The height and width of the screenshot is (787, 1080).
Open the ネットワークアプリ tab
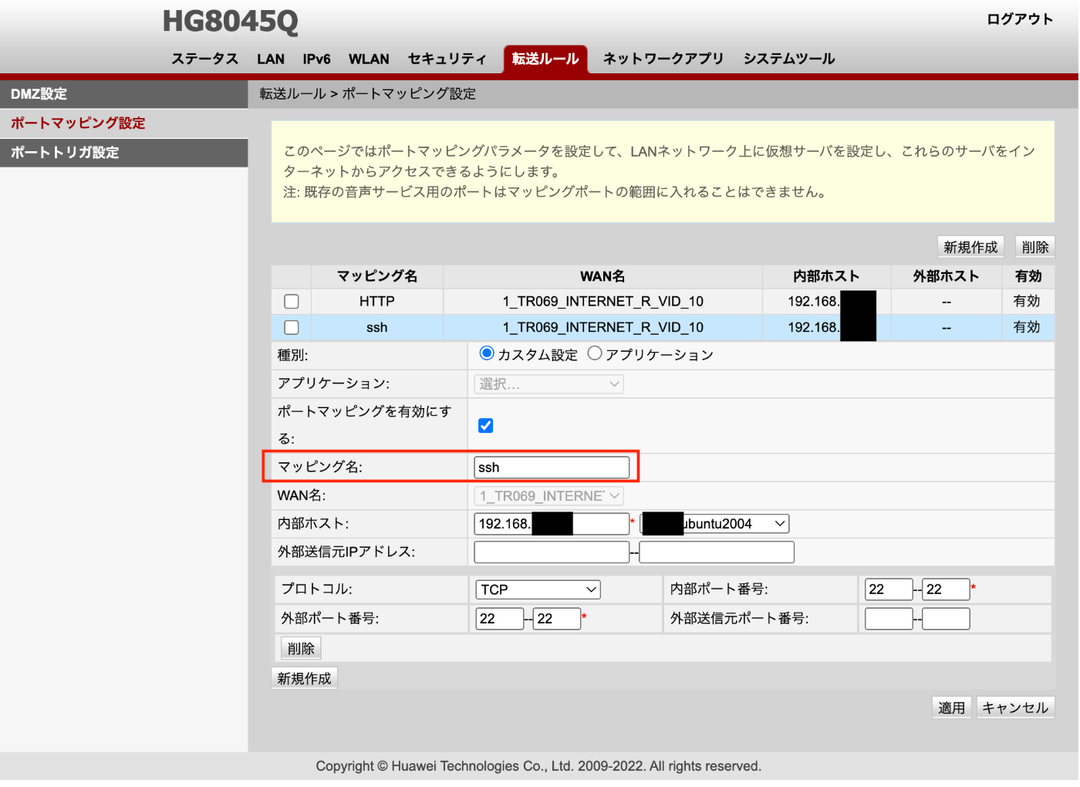point(663,59)
